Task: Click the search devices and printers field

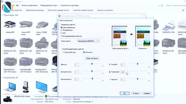Action: pos(176,5)
